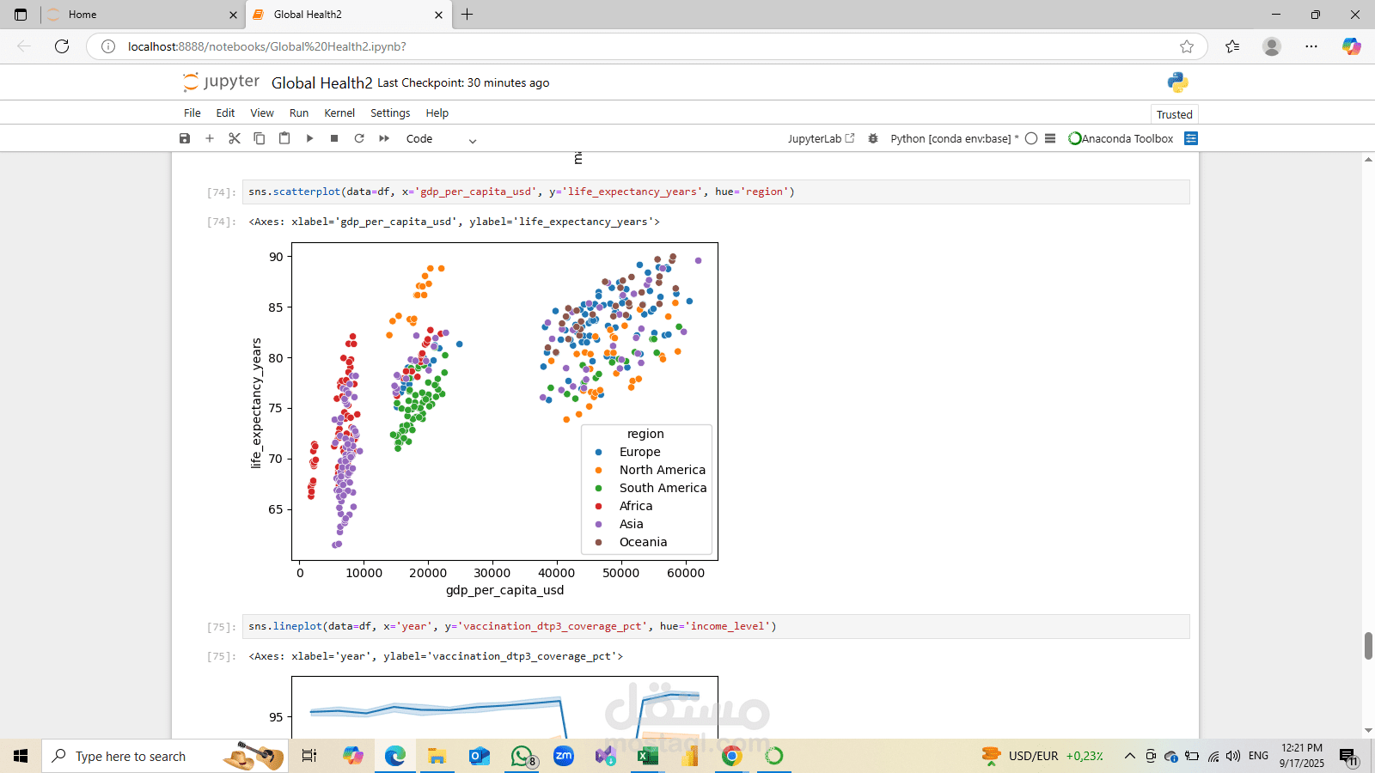Open the Windows Start menu
This screenshot has height=773, width=1375.
[x=21, y=756]
